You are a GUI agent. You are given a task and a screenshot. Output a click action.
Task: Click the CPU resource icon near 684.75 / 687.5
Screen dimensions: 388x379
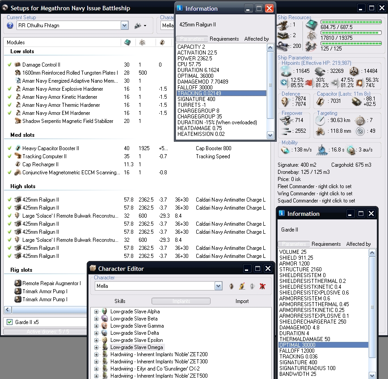tap(311, 25)
